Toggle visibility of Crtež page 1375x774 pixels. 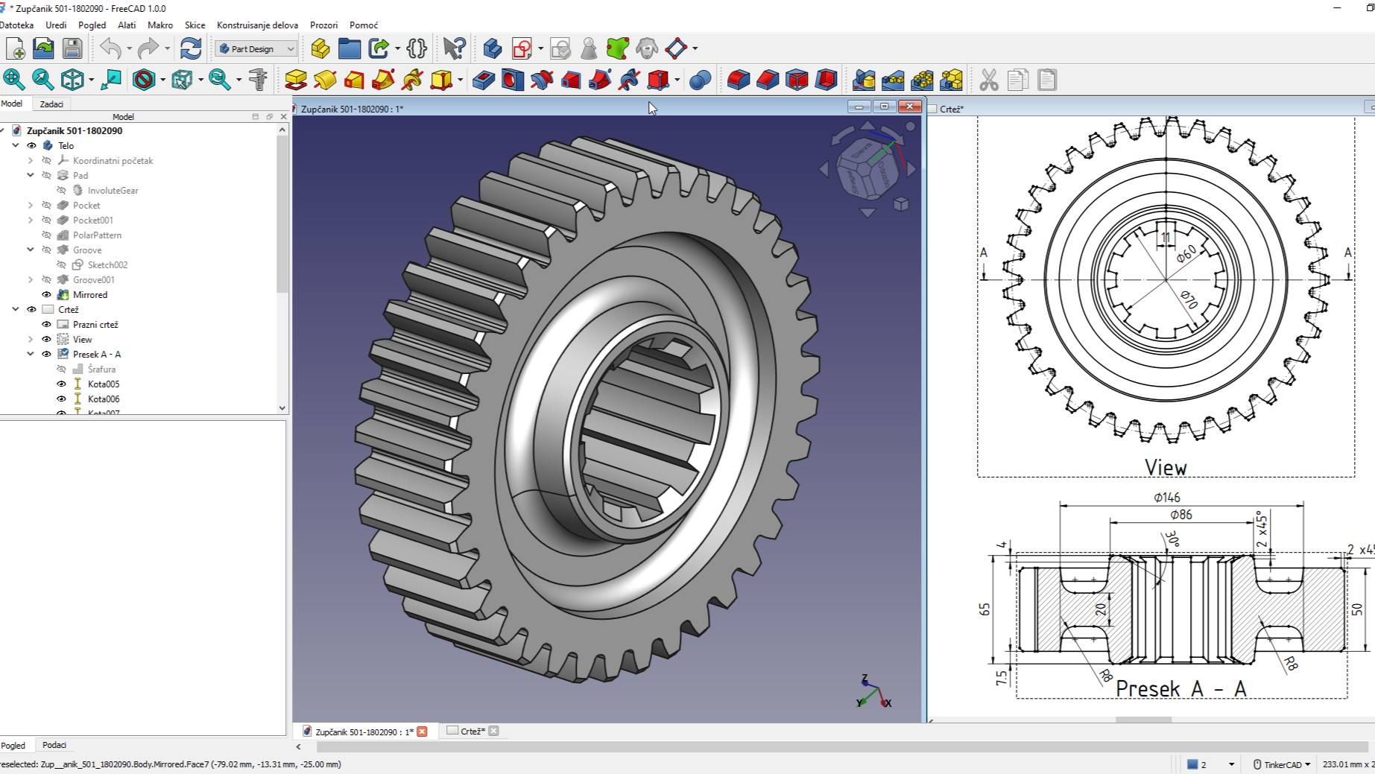coord(31,310)
